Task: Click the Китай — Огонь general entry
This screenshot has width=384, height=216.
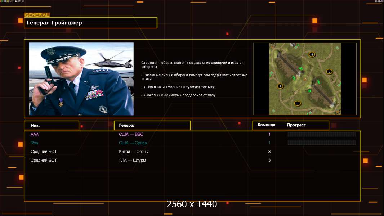Action: coord(133,152)
